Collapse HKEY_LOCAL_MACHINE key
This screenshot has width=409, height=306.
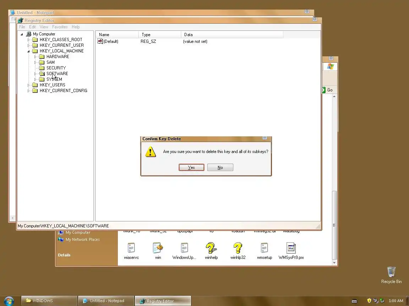28,51
